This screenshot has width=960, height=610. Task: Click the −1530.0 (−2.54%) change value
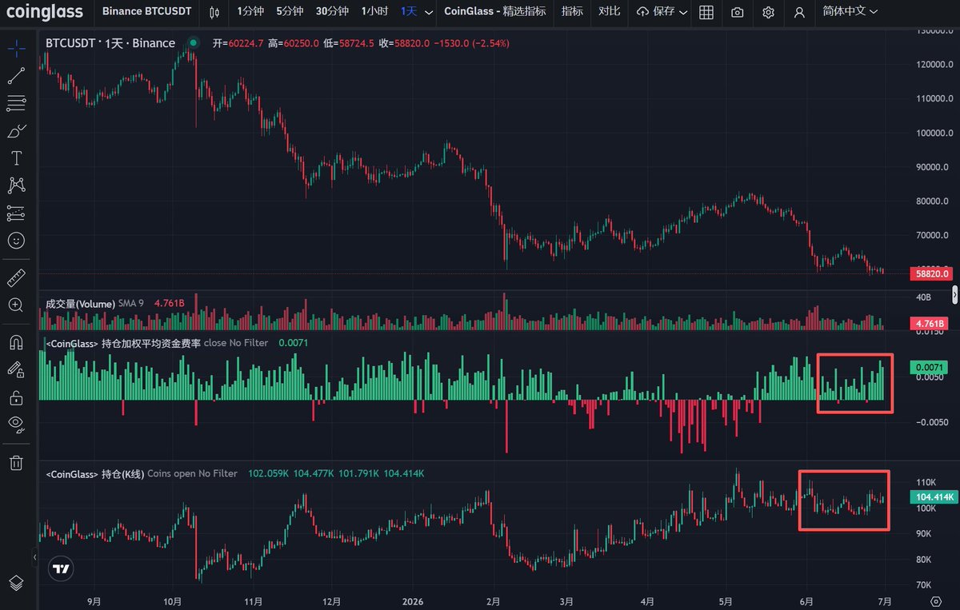pos(471,43)
